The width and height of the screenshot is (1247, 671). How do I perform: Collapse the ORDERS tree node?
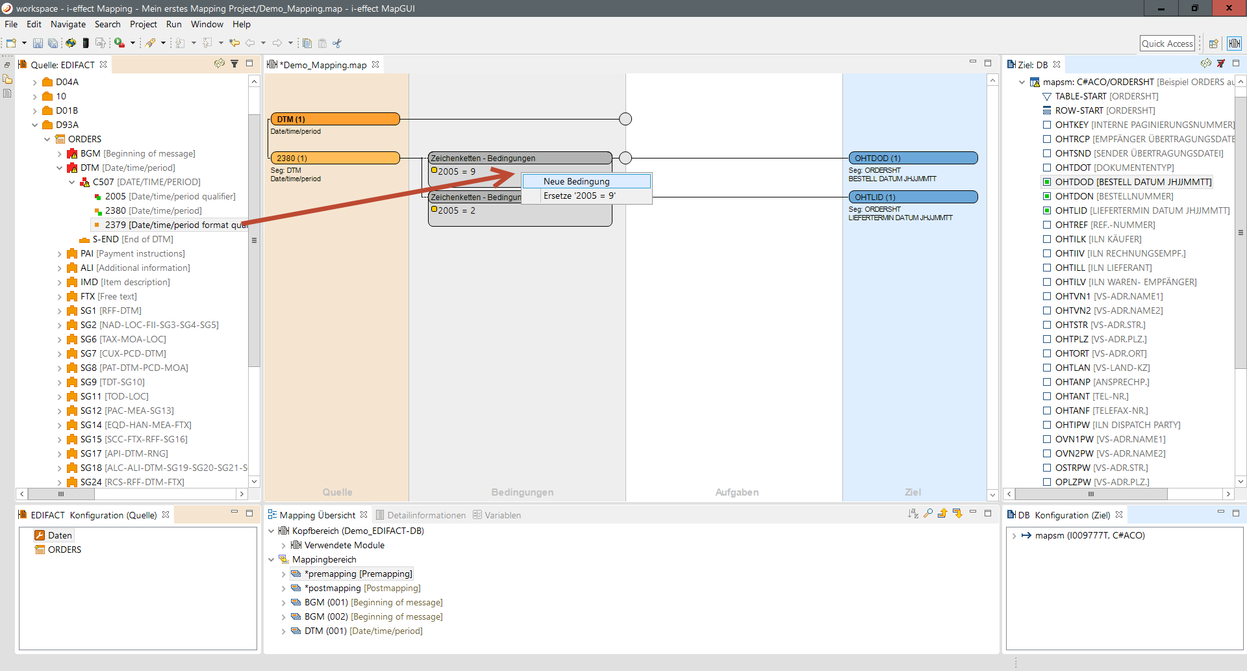click(47, 140)
